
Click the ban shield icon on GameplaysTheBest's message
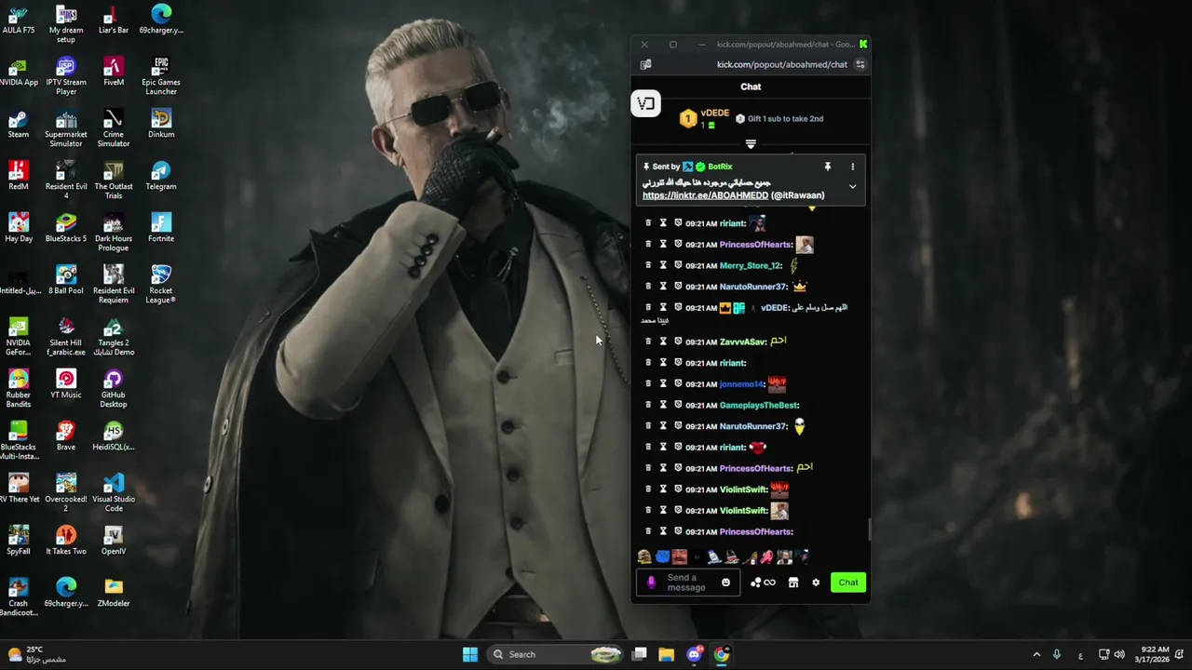[x=678, y=405]
